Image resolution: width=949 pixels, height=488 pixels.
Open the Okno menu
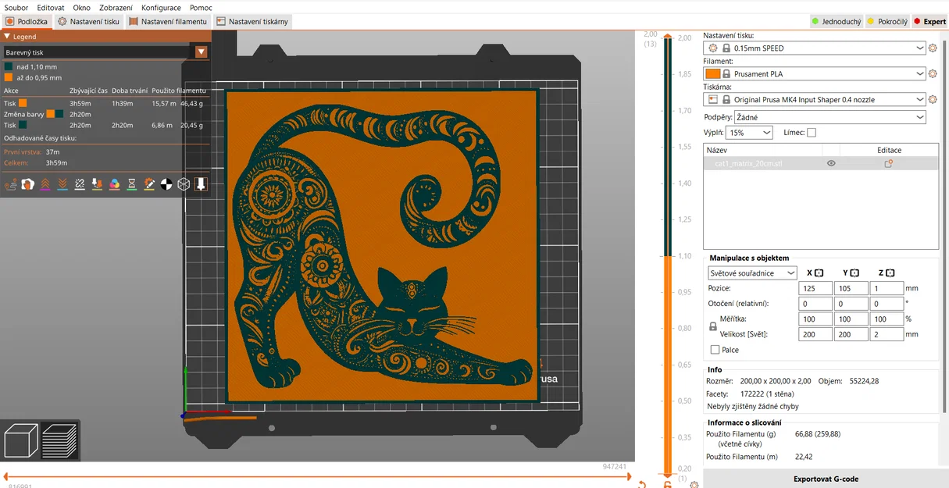82,7
